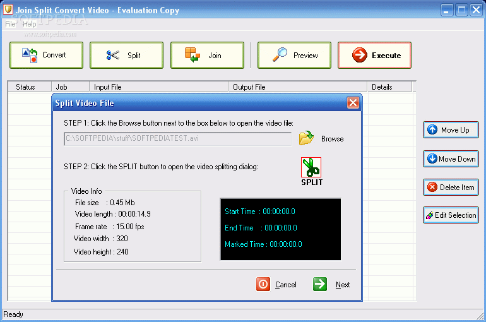Click the Marked Time readout

pos(263,244)
